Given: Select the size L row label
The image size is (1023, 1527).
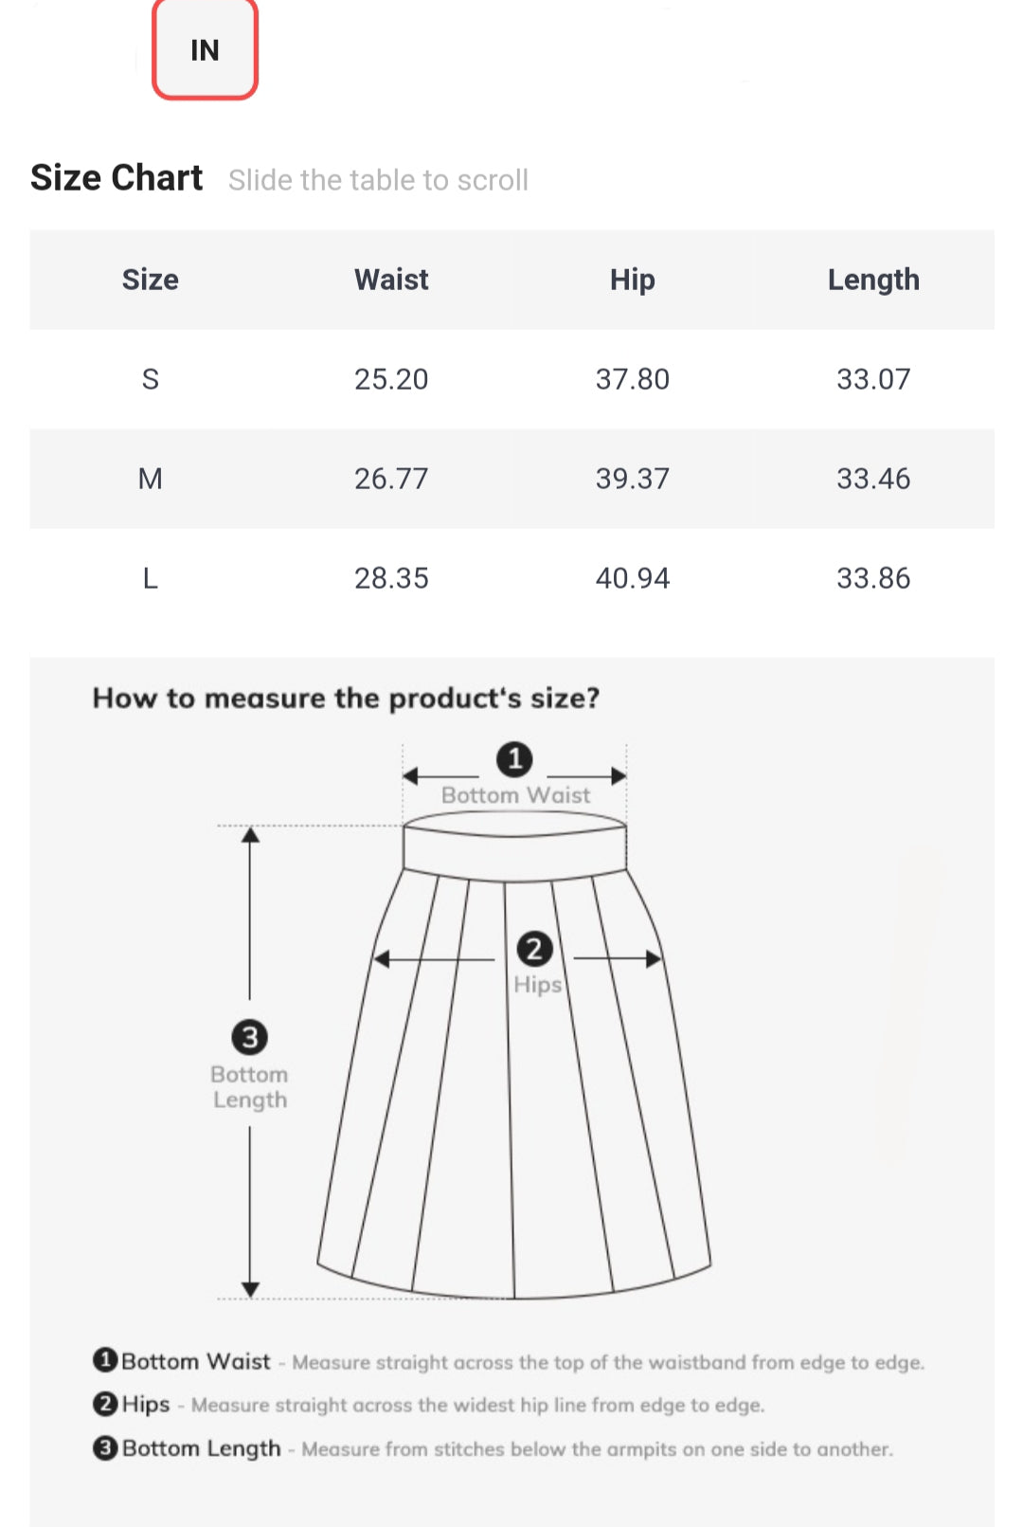Looking at the screenshot, I should point(150,578).
